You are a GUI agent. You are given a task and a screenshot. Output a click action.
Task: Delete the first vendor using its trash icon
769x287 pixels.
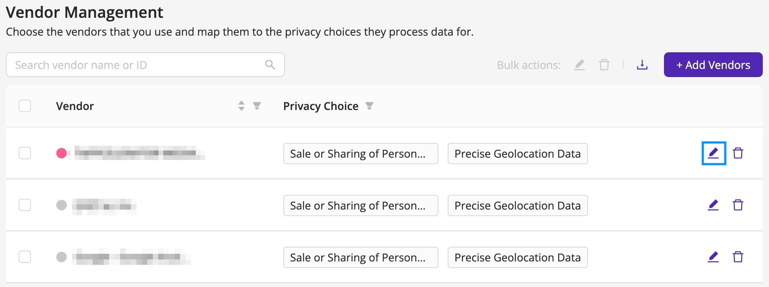click(x=738, y=153)
